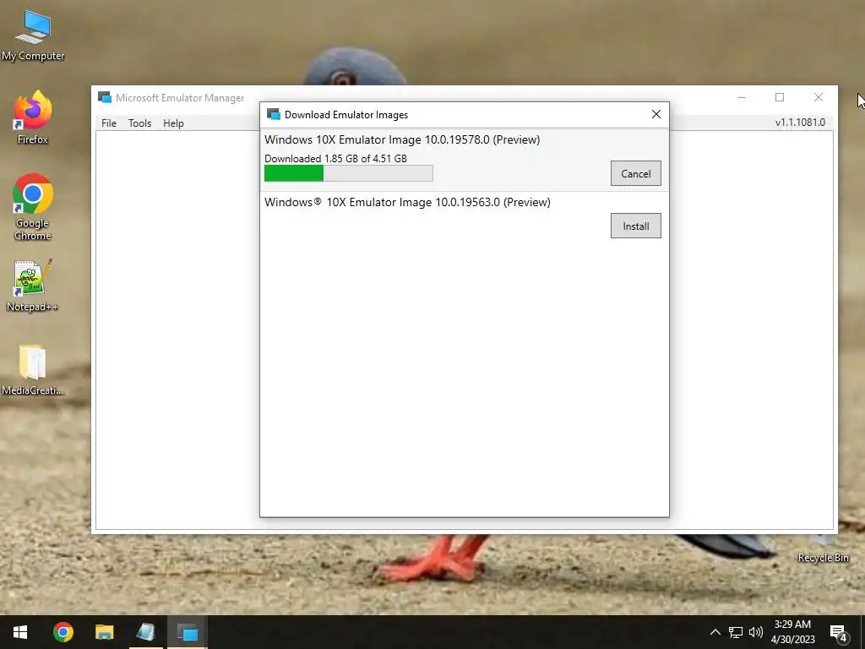Viewport: 865px width, 649px height.
Task: Open the Windows Start menu
Action: tap(20, 632)
